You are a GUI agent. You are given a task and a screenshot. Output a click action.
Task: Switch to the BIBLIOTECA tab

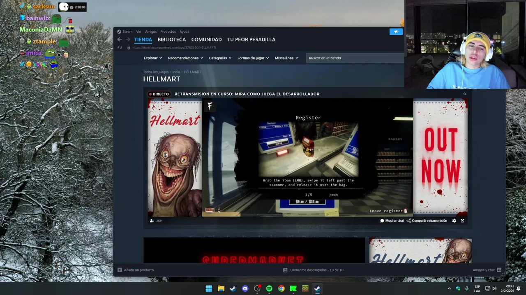coord(172,39)
